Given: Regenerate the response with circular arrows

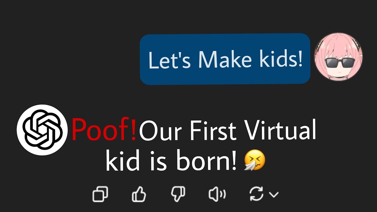Looking at the screenshot, I should tap(257, 194).
